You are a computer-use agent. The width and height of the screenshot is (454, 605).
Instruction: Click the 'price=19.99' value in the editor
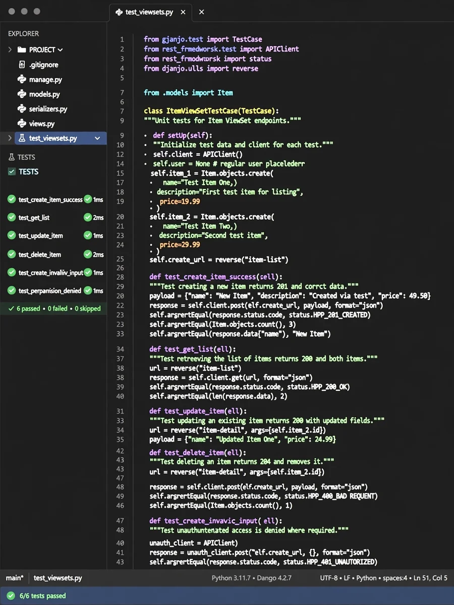click(180, 201)
